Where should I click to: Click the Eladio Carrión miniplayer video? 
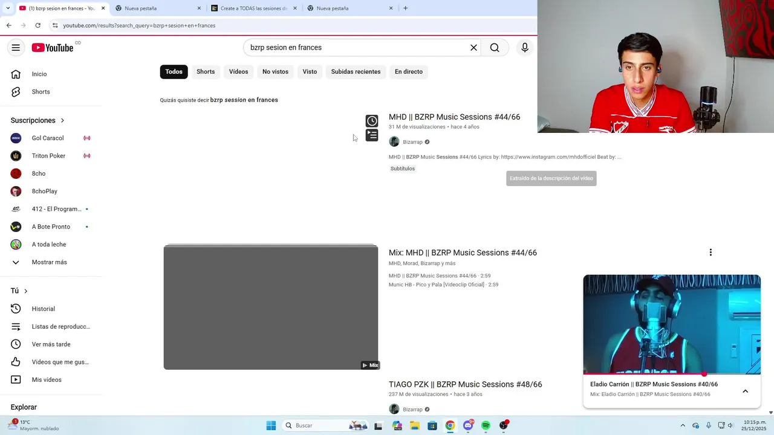[x=672, y=324]
